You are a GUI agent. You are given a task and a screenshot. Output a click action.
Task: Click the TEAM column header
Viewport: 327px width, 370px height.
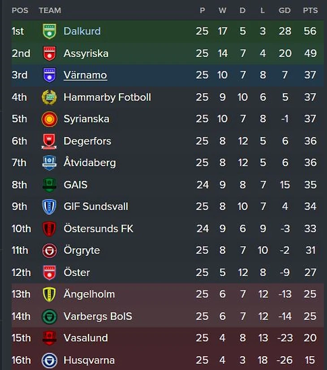coord(50,10)
